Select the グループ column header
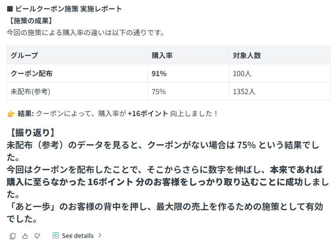335x245 pixels. 77,55
